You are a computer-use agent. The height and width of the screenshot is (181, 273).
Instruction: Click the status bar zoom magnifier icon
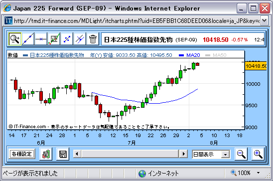[233, 173]
